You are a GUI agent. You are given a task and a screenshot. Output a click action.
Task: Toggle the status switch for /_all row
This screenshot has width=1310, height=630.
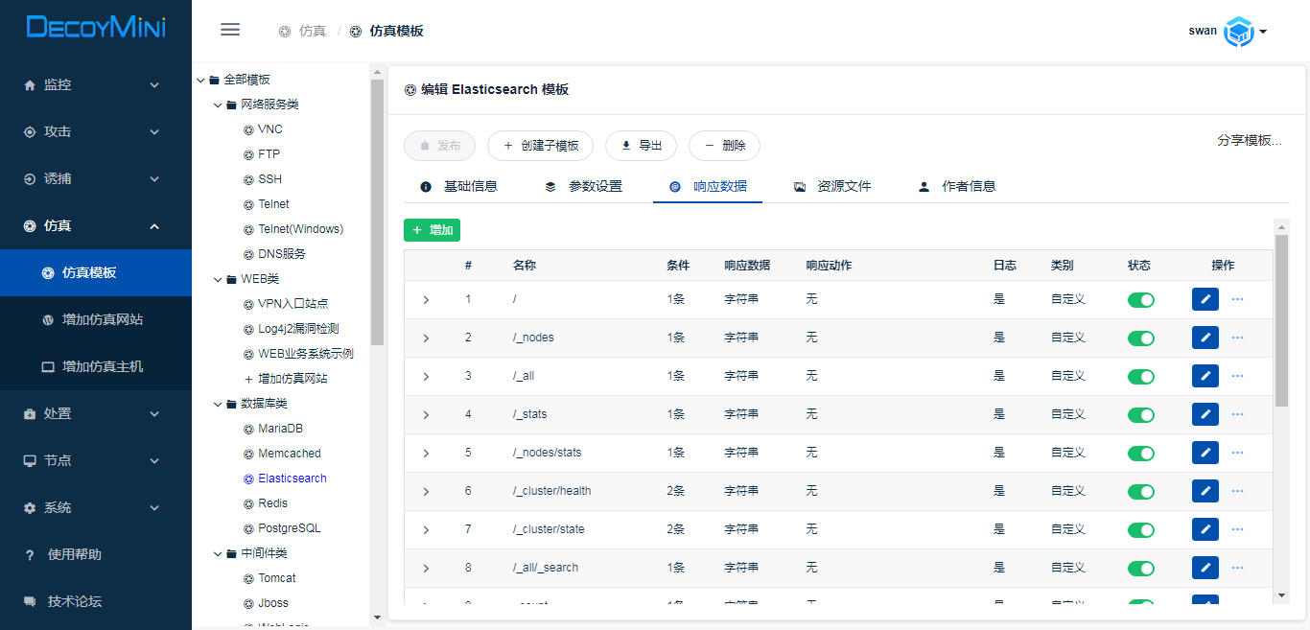point(1140,376)
